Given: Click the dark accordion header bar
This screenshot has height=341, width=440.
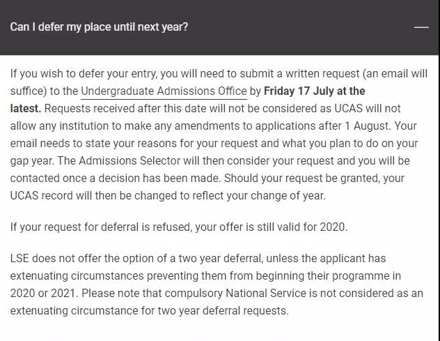Looking at the screenshot, I should coord(219,27).
